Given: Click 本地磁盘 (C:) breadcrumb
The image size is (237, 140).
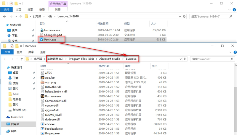Looking at the screenshot, I should point(55,59).
